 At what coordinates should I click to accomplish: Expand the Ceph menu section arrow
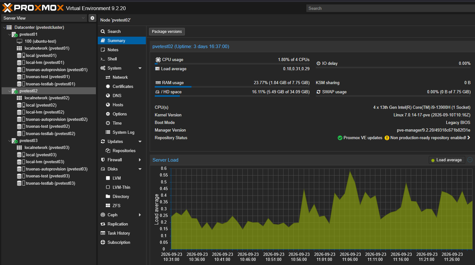[x=140, y=215]
